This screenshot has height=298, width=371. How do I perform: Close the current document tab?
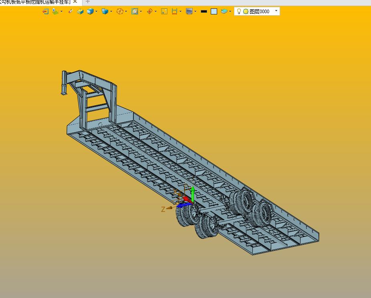click(75, 2)
